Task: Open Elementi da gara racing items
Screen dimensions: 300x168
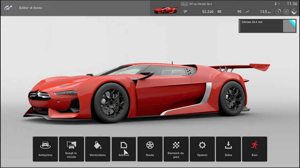Action: [176, 149]
